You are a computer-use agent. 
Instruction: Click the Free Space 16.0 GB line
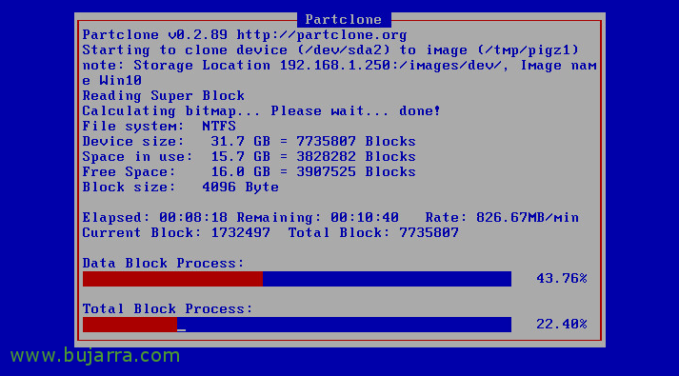click(249, 171)
